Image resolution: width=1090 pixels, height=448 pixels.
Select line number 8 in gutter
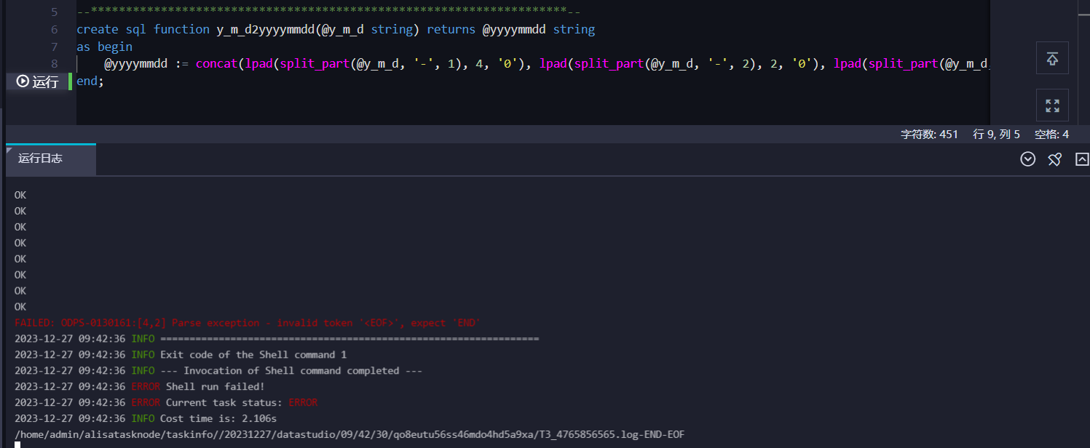(x=55, y=64)
